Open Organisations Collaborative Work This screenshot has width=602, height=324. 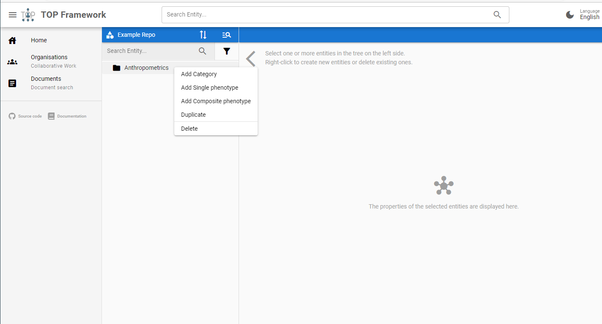click(x=51, y=61)
